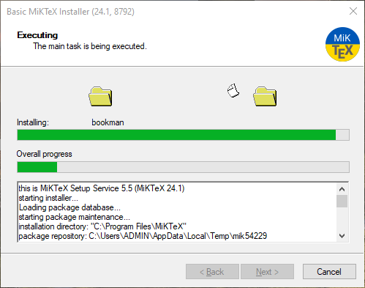Click the log scrollbar down arrow
The height and width of the screenshot is (288, 365).
click(342, 236)
